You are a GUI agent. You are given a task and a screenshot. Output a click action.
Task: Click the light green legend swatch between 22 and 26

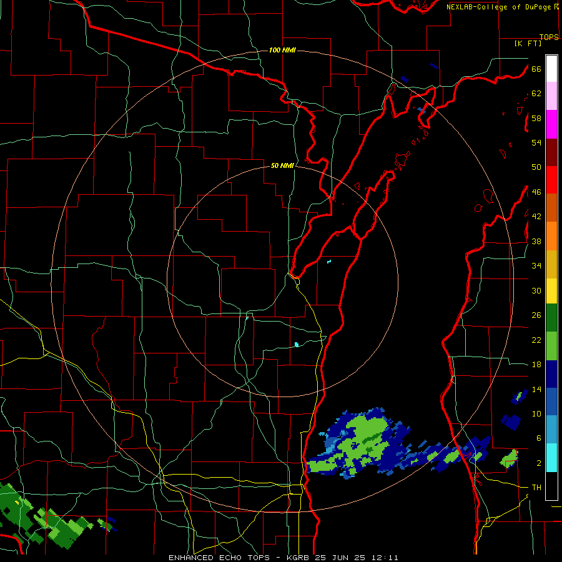click(551, 346)
